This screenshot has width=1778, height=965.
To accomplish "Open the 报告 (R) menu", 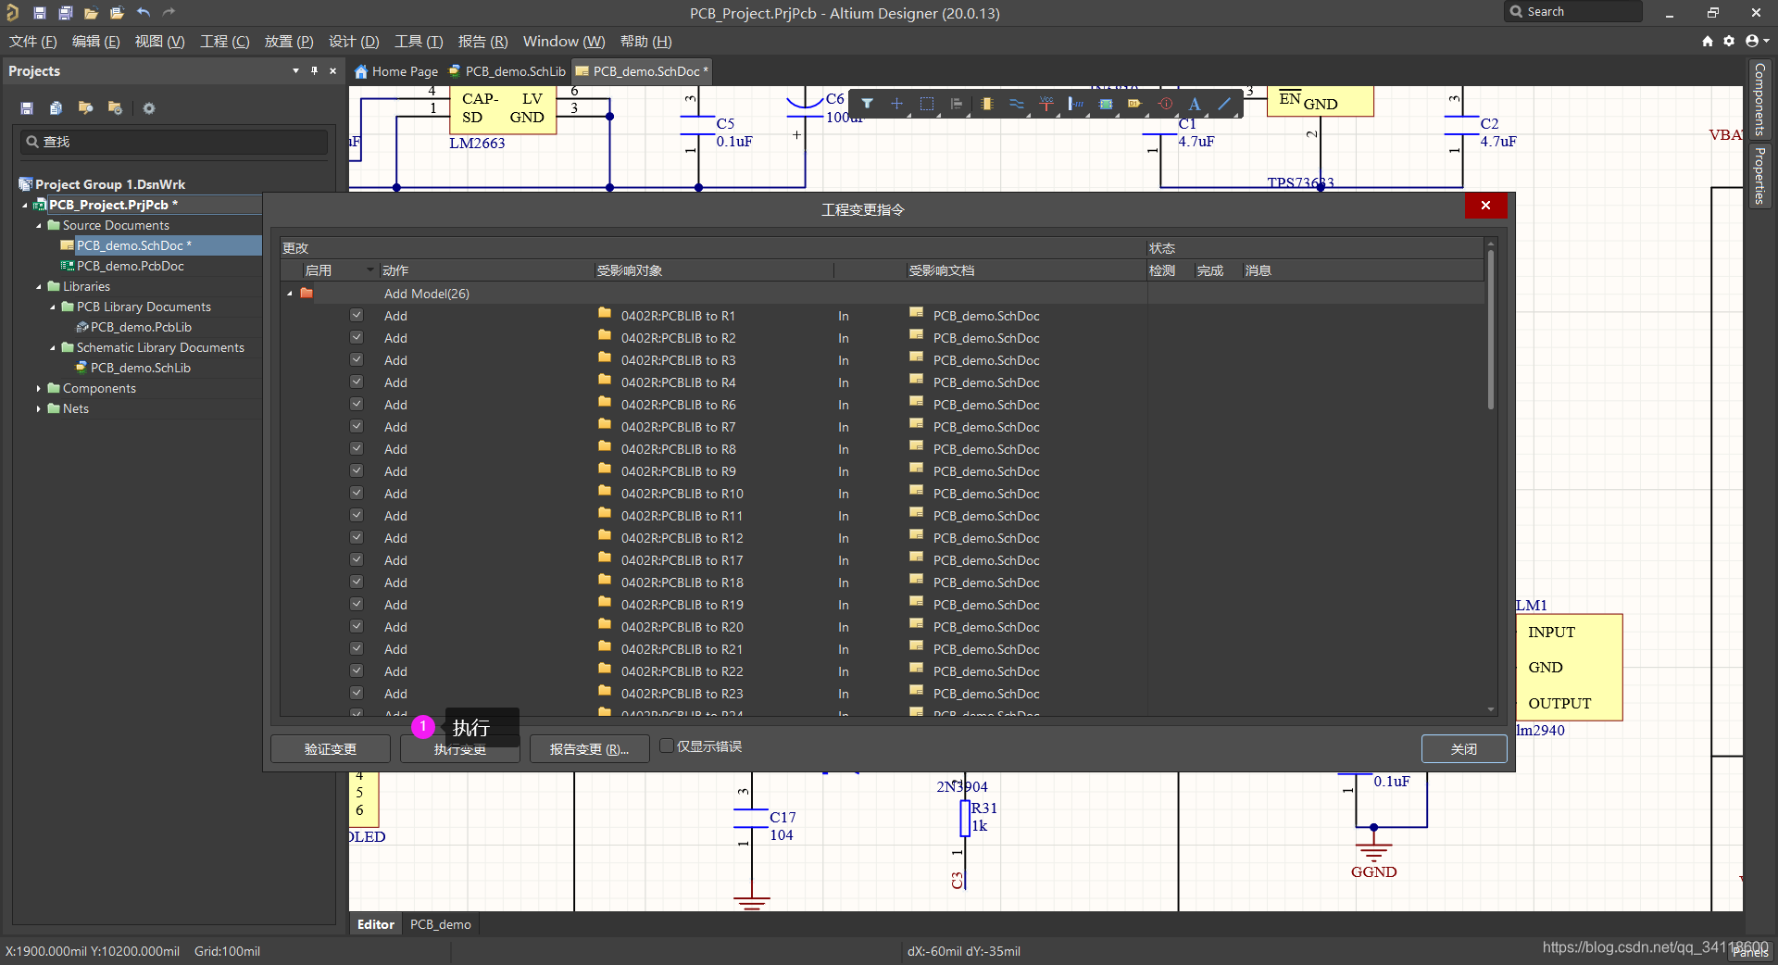I will pyautogui.click(x=482, y=42).
